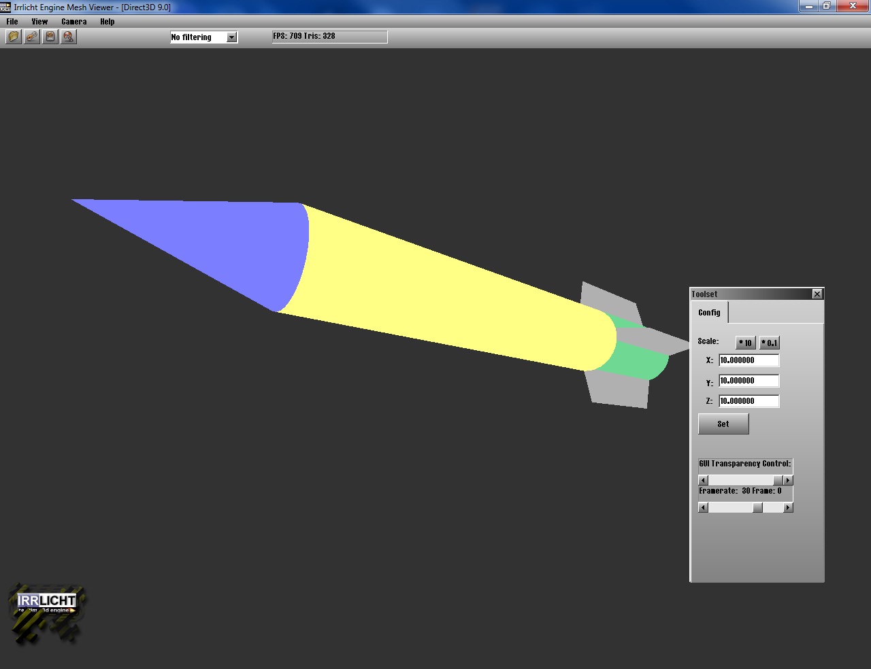871x669 pixels.
Task: Click right arrow of framerate scrollbar
Action: tap(788, 507)
